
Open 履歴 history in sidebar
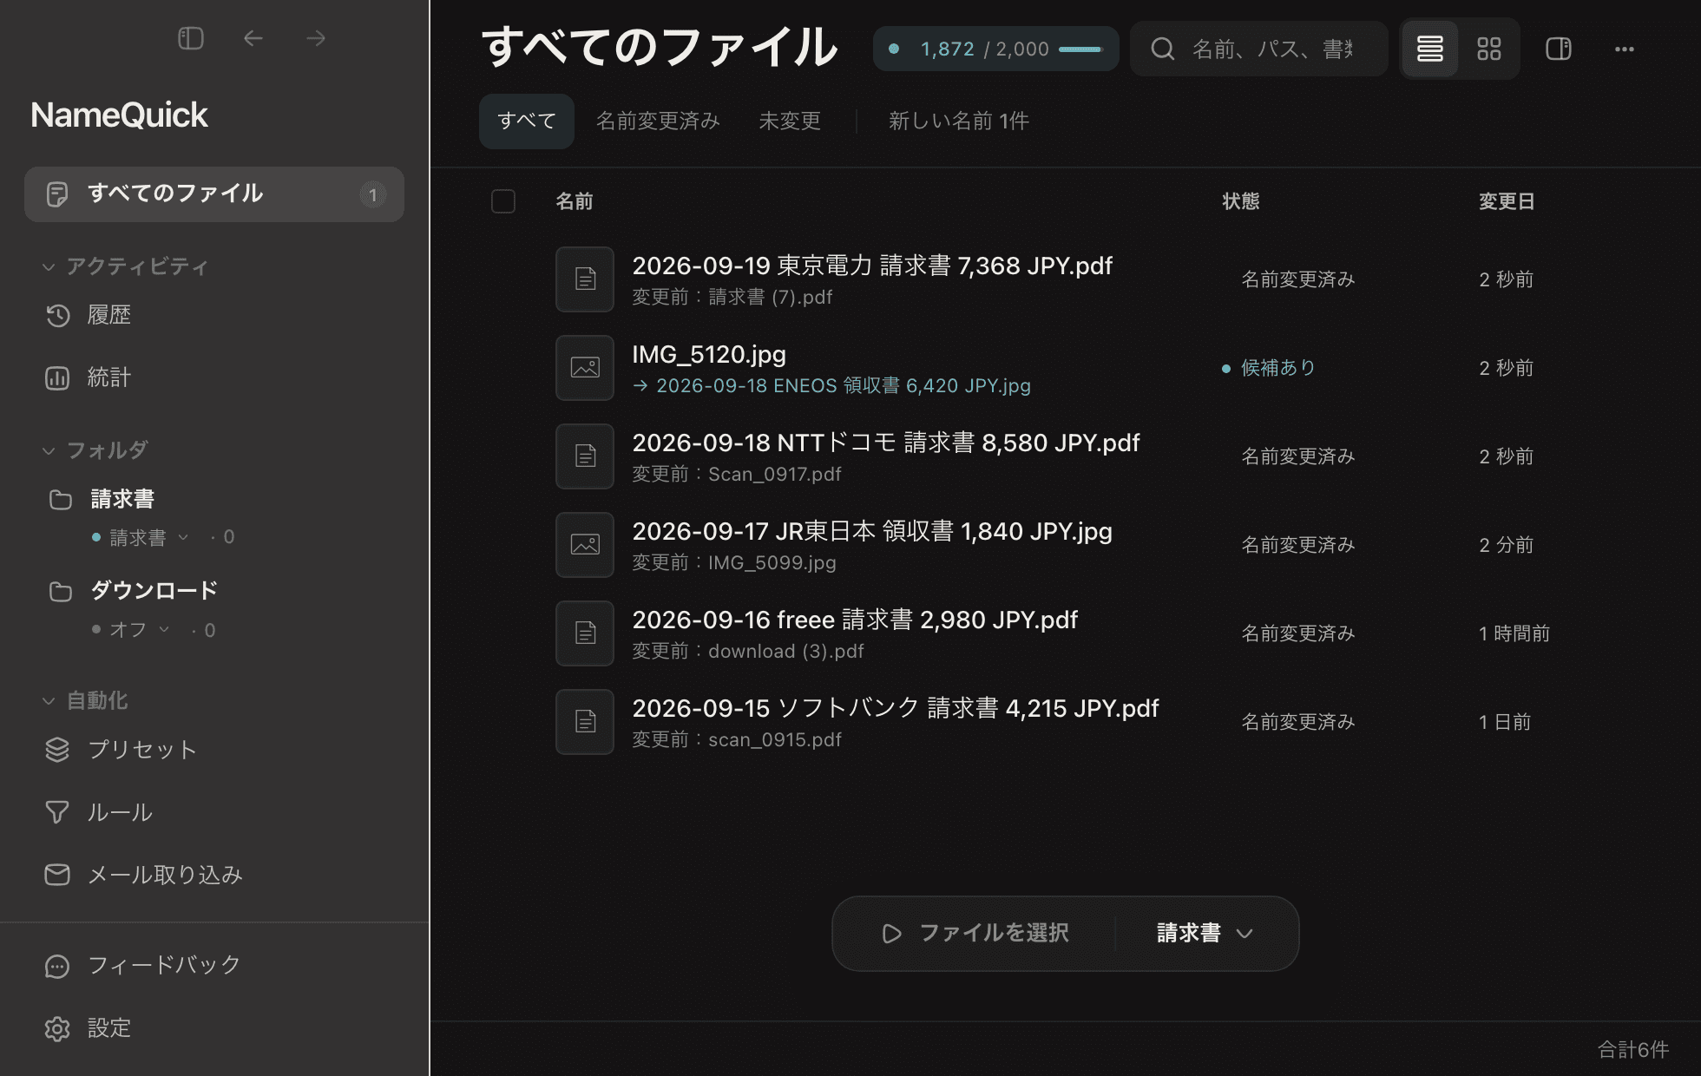(214, 315)
